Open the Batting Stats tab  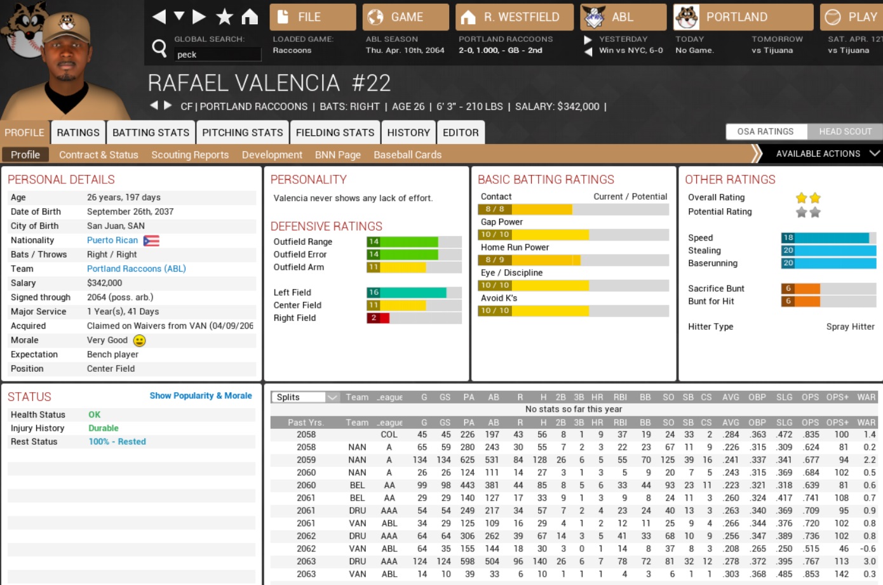pyautogui.click(x=151, y=133)
